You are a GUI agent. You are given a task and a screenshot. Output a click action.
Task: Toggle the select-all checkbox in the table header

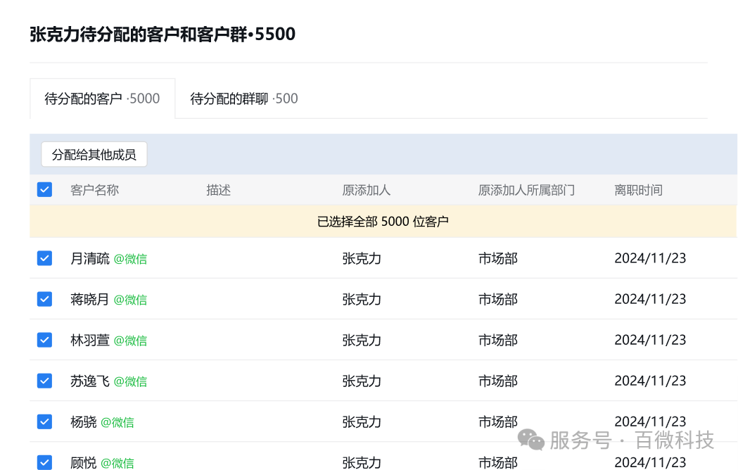[x=44, y=189]
